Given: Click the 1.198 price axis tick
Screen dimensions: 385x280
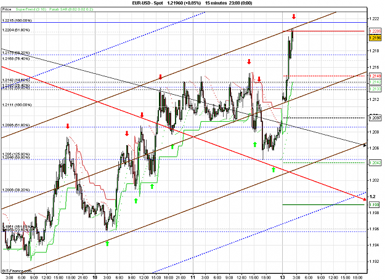Looking at the screenshot, I should coord(374,213).
